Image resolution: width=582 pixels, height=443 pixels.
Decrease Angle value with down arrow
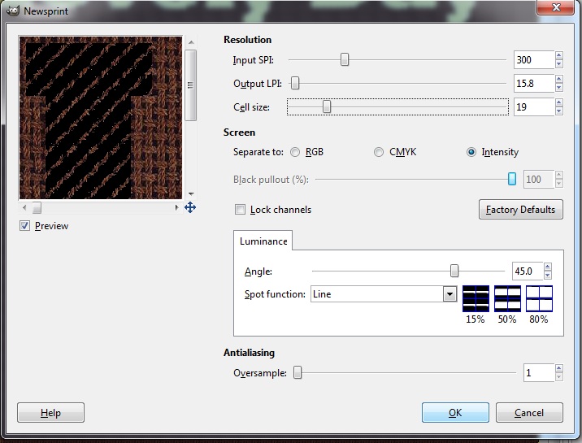click(548, 276)
